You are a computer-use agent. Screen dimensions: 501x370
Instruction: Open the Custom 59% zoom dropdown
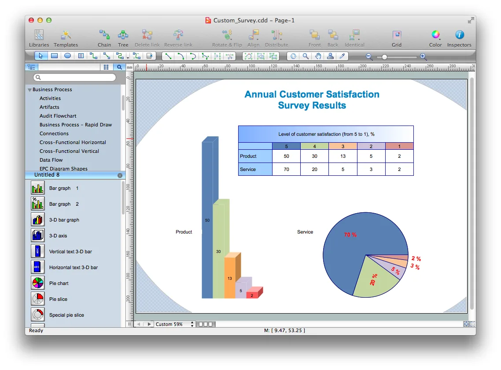pyautogui.click(x=175, y=324)
